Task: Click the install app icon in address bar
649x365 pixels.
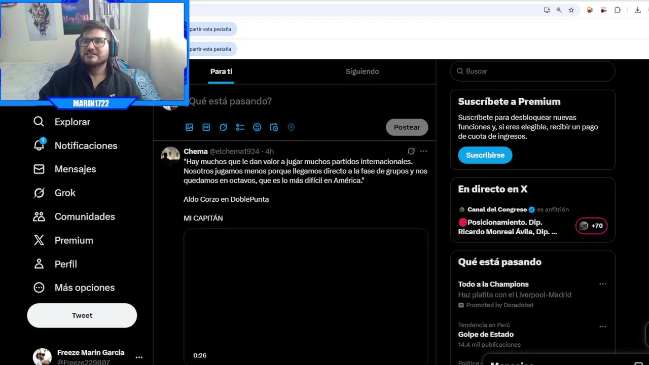Action: tap(547, 10)
